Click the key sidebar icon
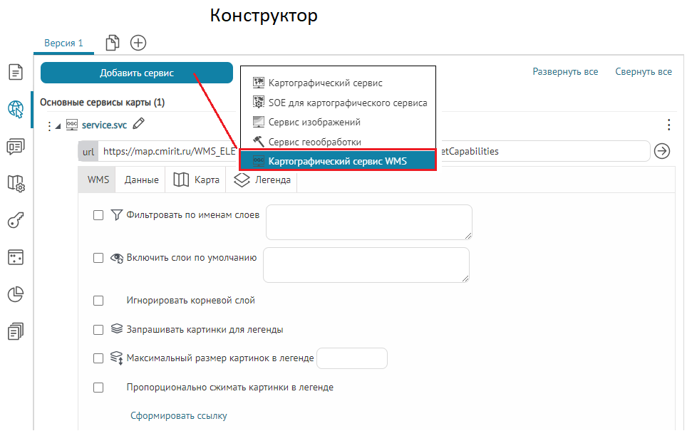687x431 pixels. click(x=16, y=220)
